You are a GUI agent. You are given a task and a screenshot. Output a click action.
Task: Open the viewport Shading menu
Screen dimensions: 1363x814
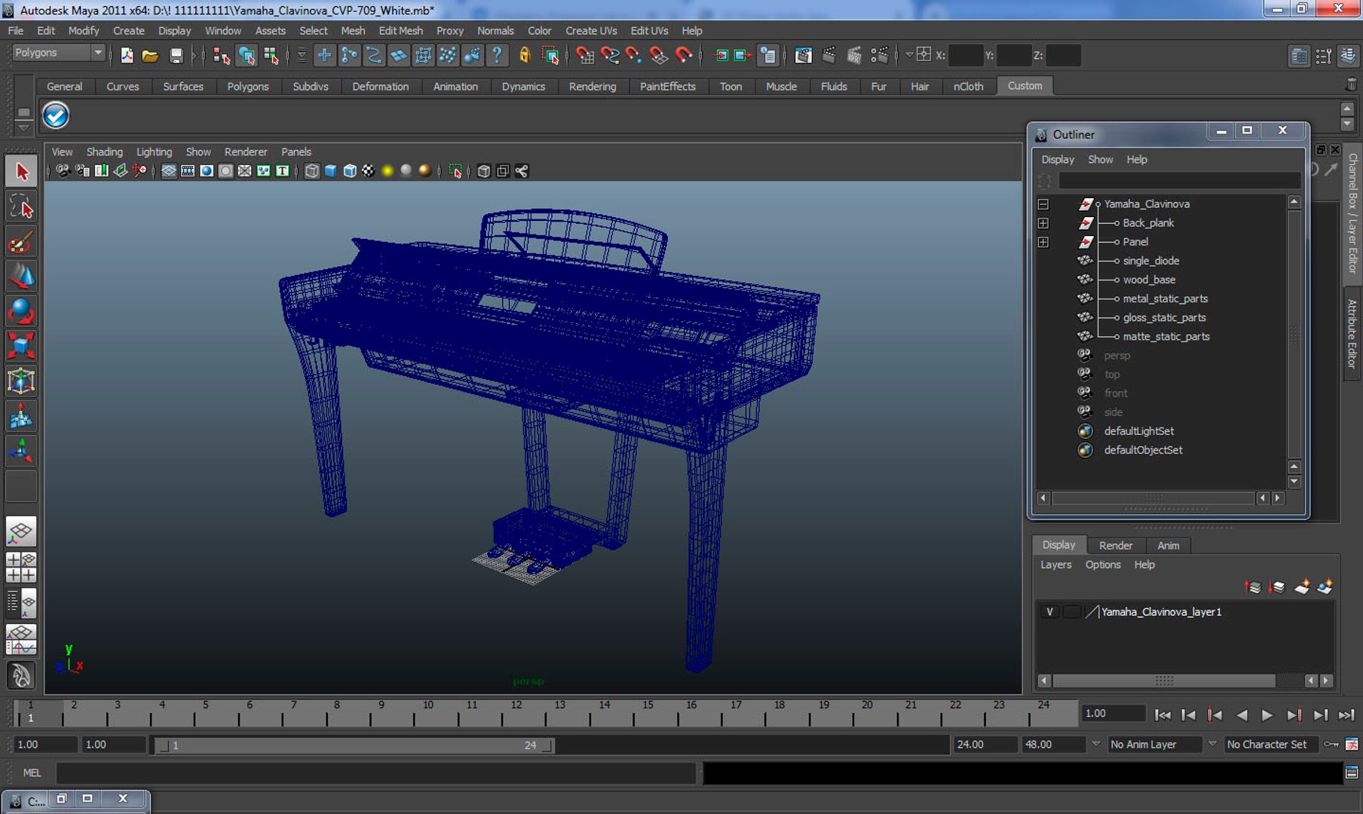click(104, 151)
